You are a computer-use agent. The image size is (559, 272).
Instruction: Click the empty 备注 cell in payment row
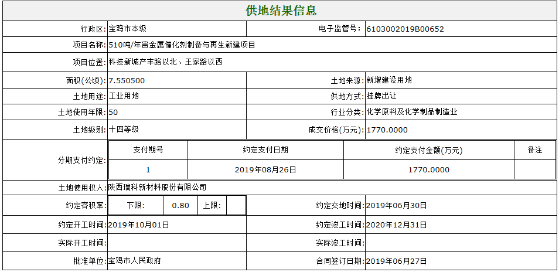[x=534, y=170]
